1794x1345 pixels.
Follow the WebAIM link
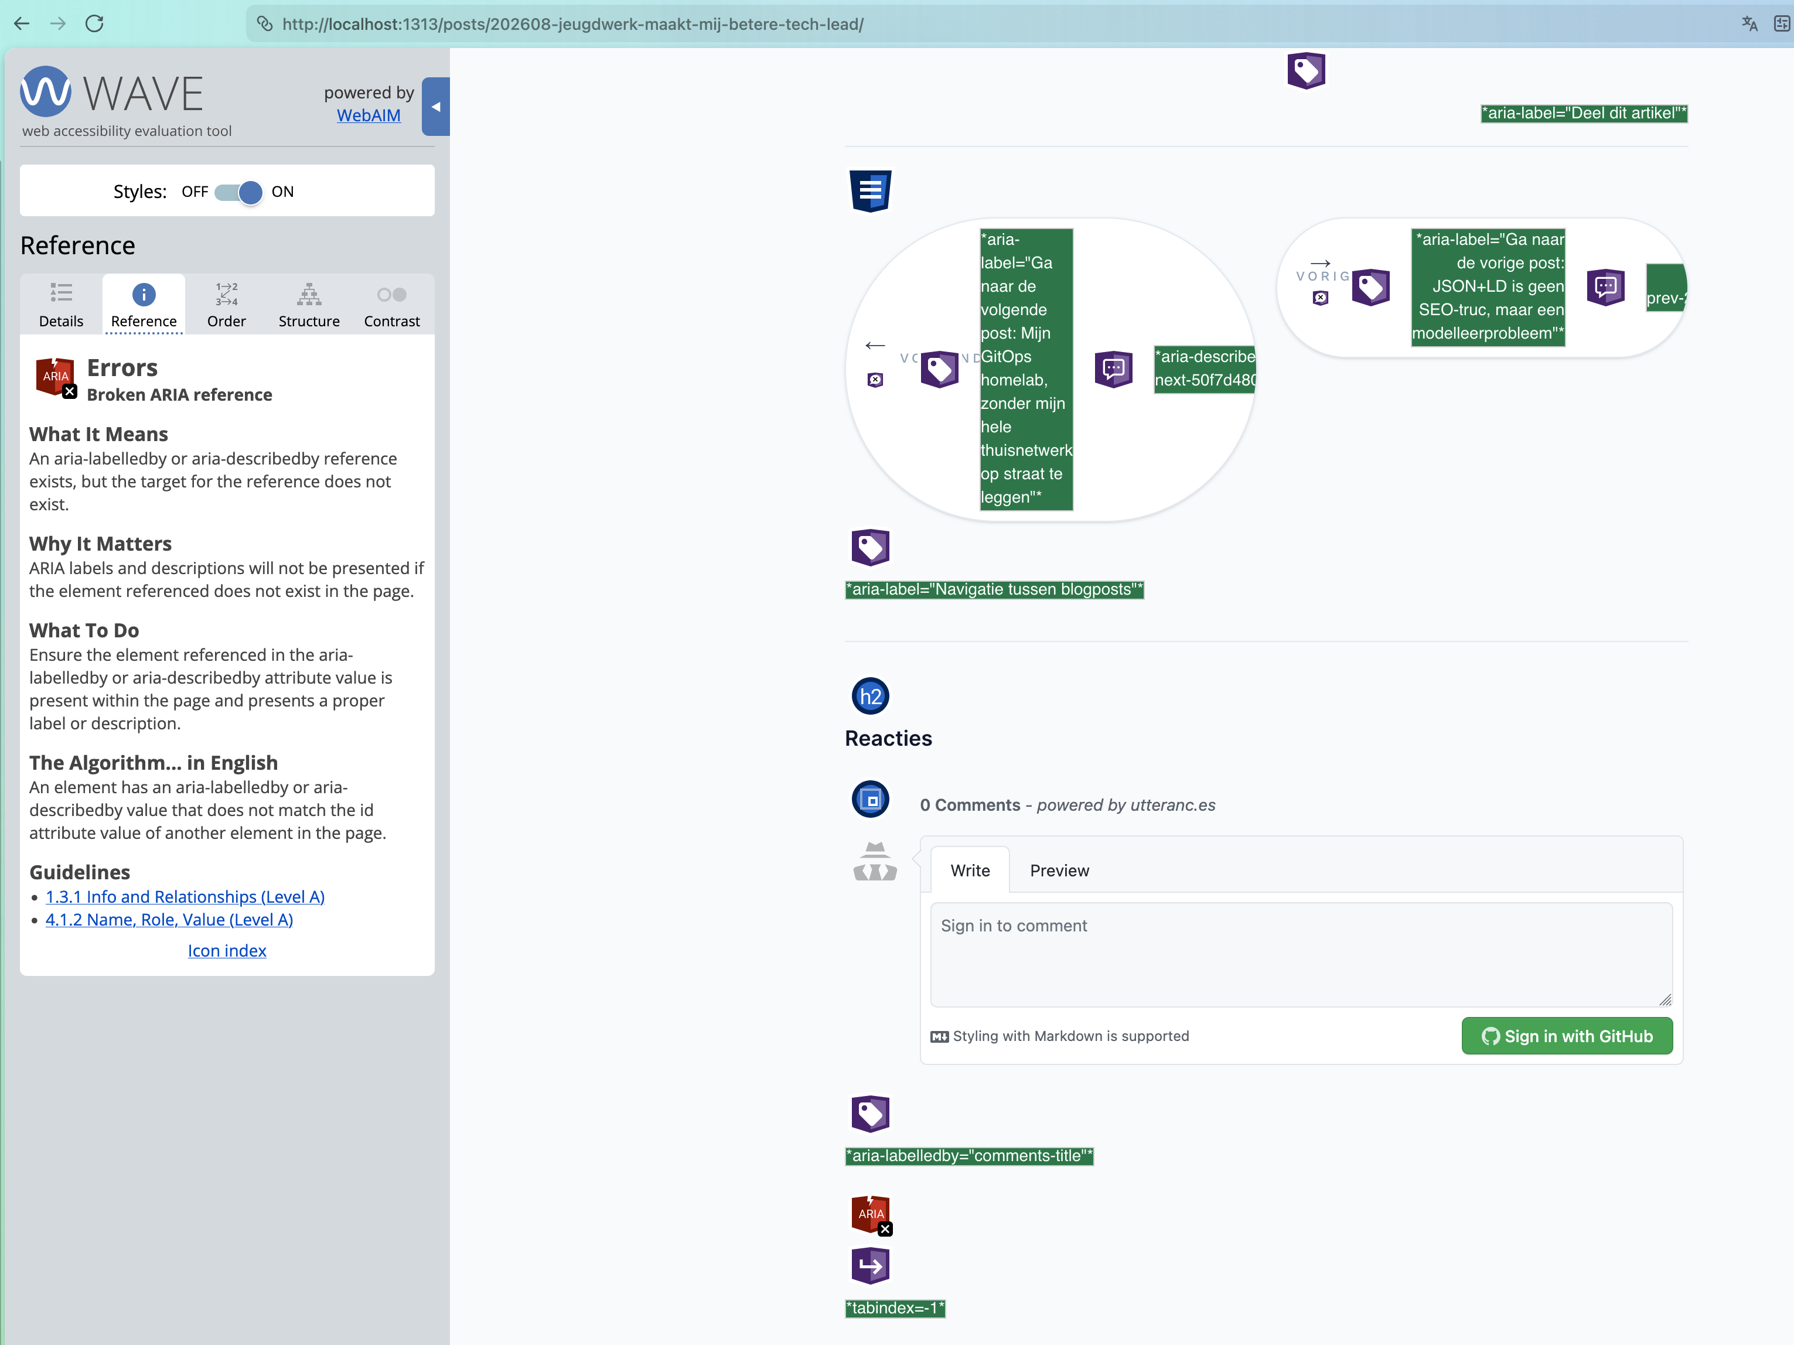click(368, 115)
